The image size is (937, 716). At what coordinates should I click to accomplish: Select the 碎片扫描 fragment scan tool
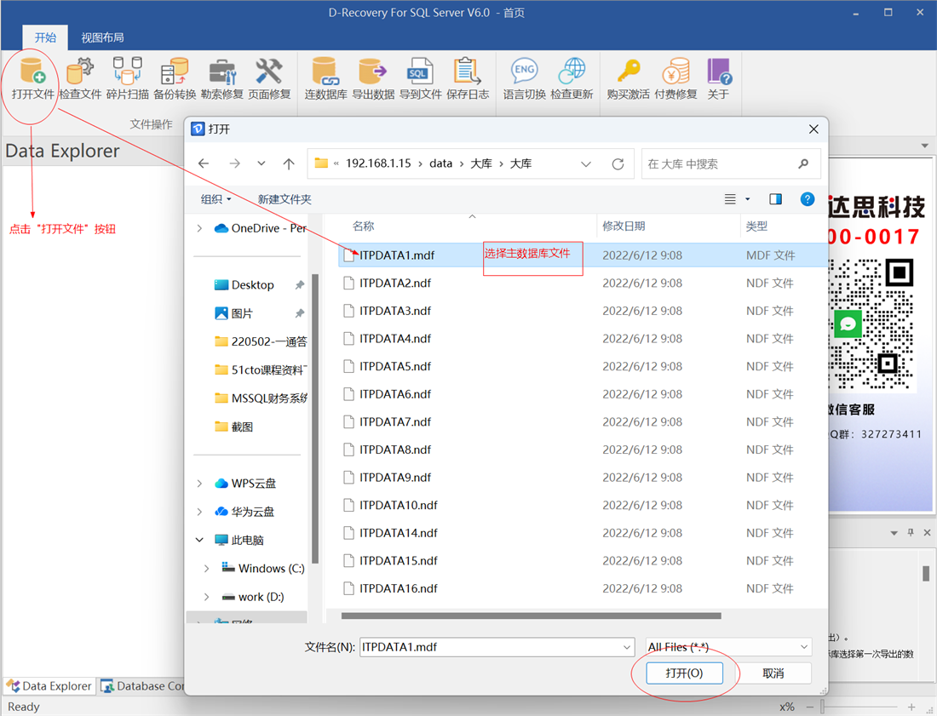[x=127, y=78]
